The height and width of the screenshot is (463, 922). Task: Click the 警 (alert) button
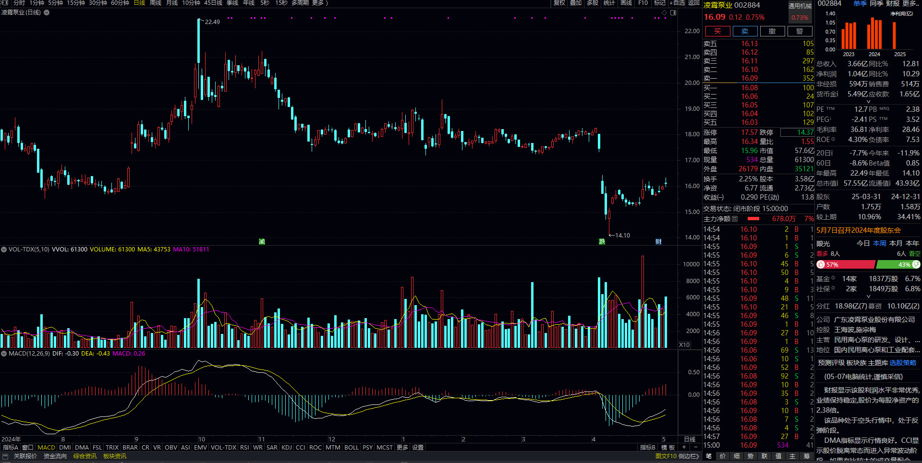[800, 31]
